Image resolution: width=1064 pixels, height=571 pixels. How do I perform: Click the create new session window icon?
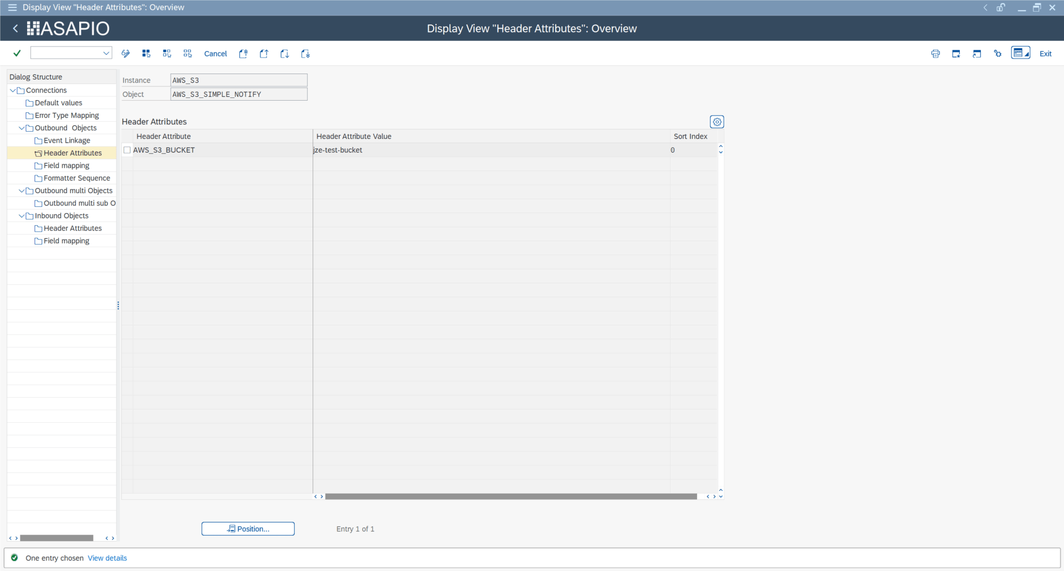956,54
